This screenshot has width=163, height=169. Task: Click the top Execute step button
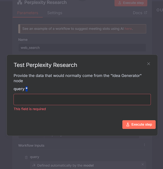[x=131, y=3]
